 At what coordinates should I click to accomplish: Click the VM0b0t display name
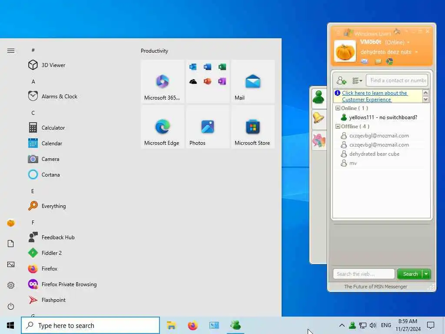[x=370, y=42]
